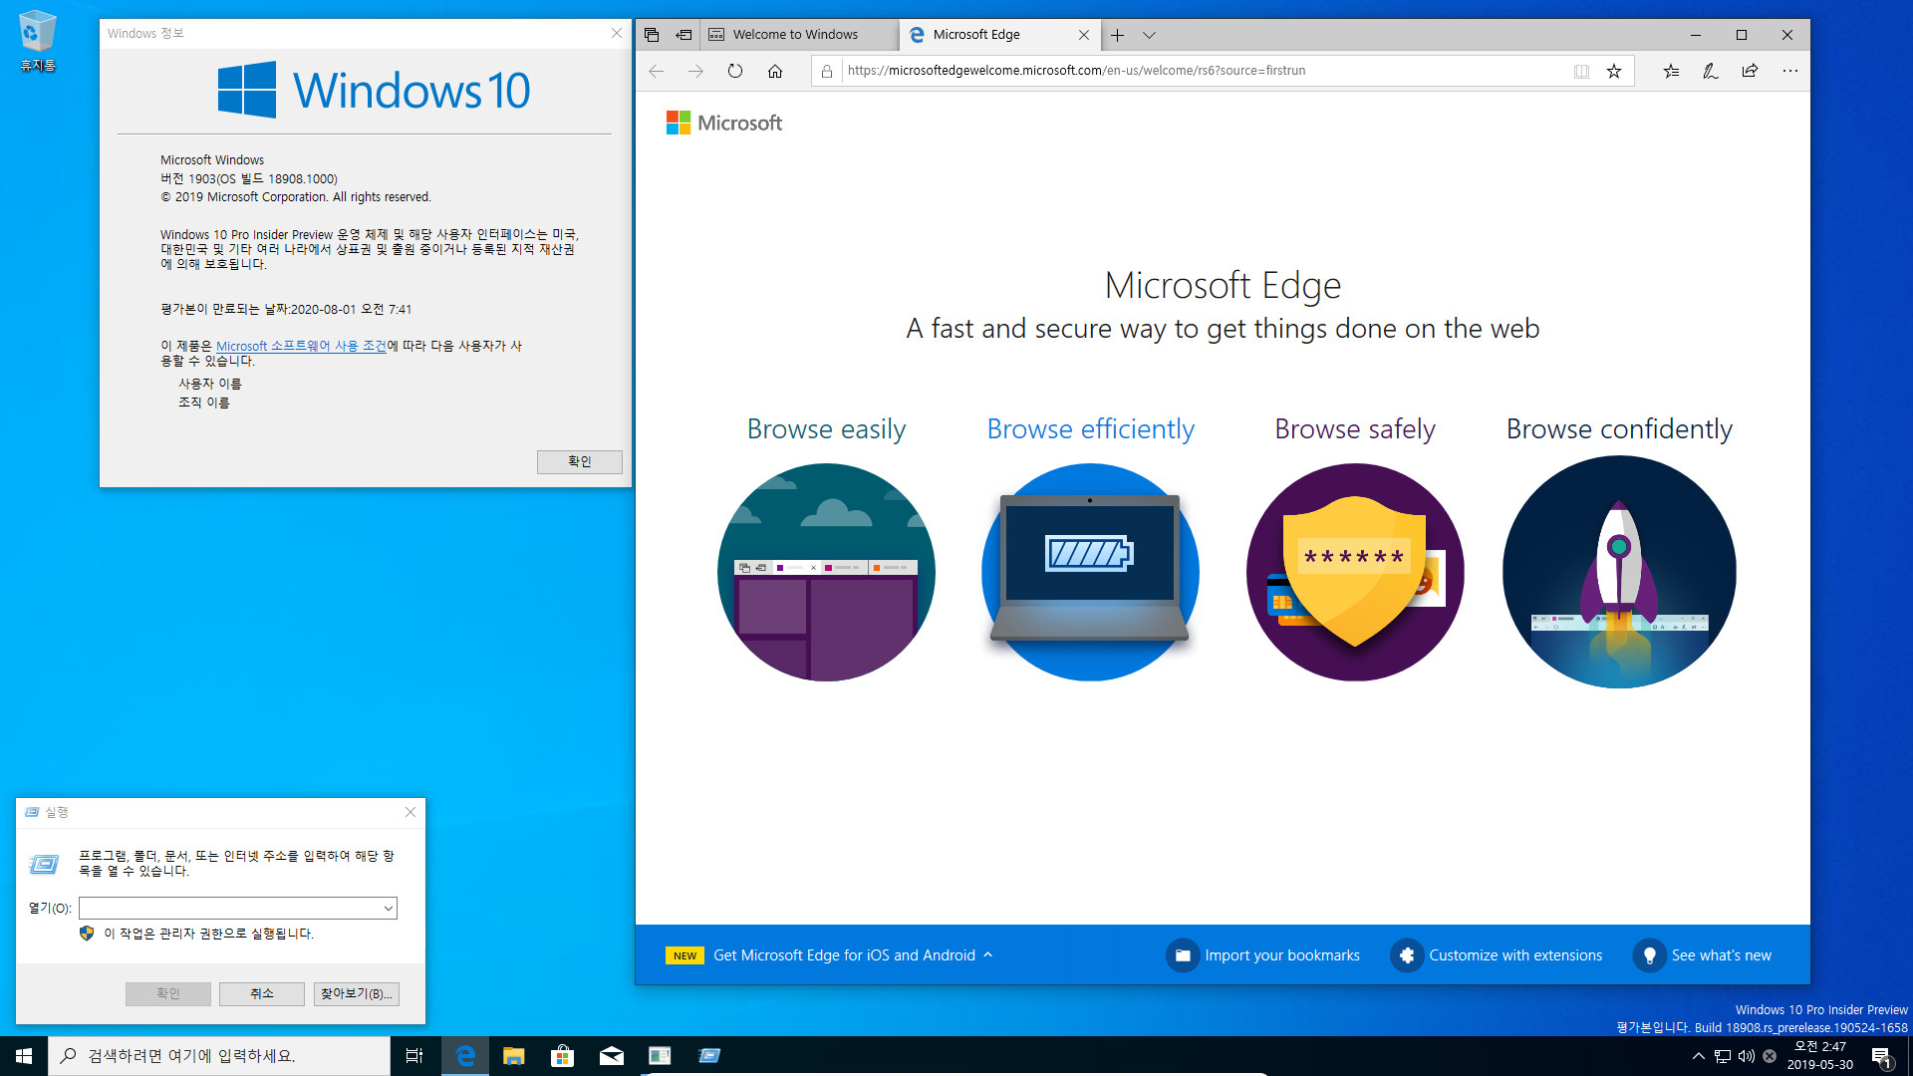The height and width of the screenshot is (1076, 1913).
Task: Click the Edge taskbar icon
Action: click(464, 1056)
